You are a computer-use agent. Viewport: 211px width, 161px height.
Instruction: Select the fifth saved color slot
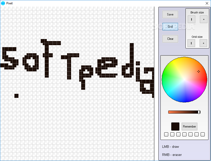click(191, 134)
